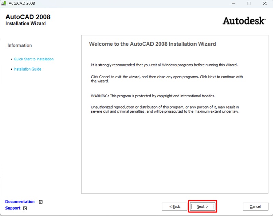Close the AutoCAD 2008 installer window
The image size is (273, 216).
point(264,3)
